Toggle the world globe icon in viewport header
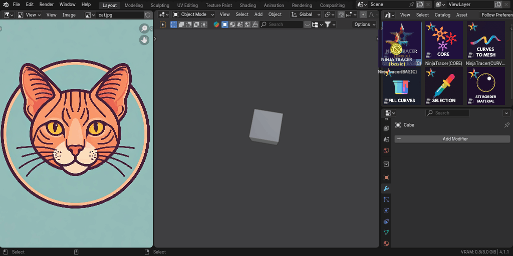 tap(247, 24)
